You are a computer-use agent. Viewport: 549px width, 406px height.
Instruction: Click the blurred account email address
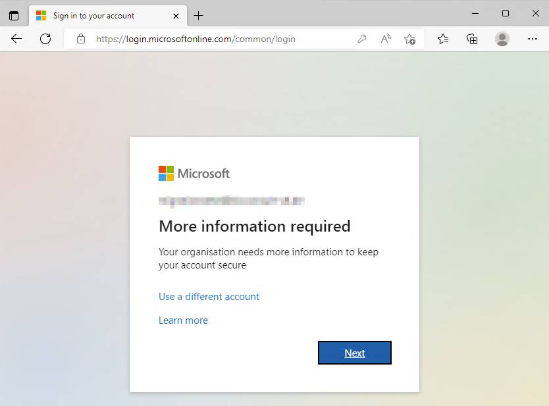pyautogui.click(x=232, y=201)
